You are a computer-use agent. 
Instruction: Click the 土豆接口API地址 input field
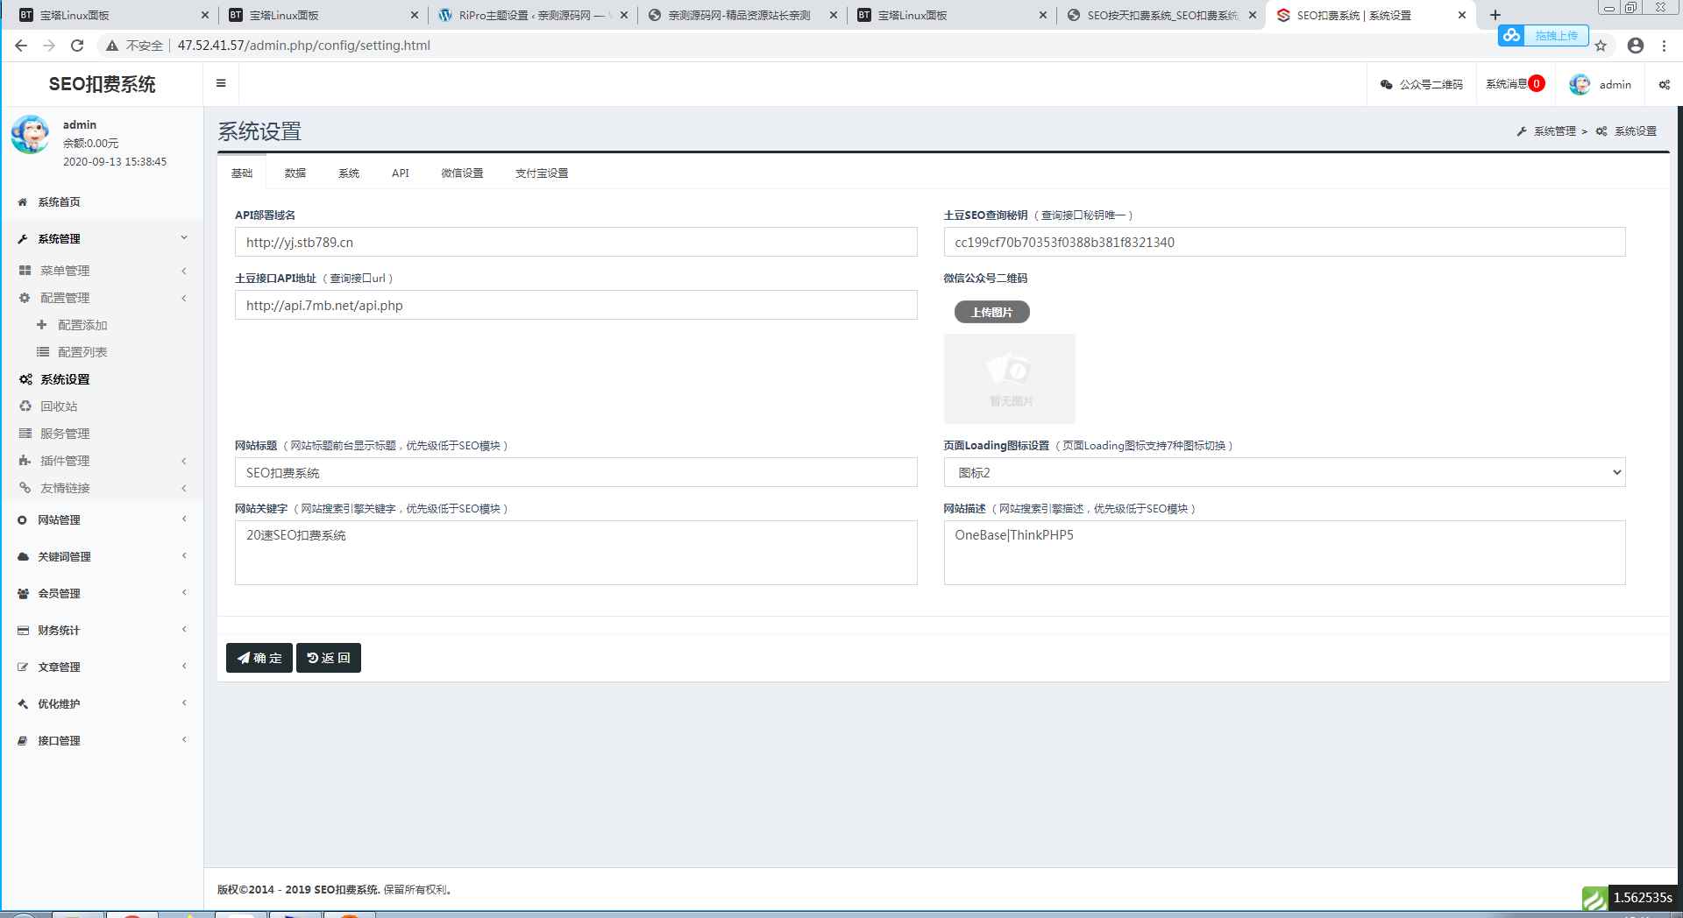[576, 306]
